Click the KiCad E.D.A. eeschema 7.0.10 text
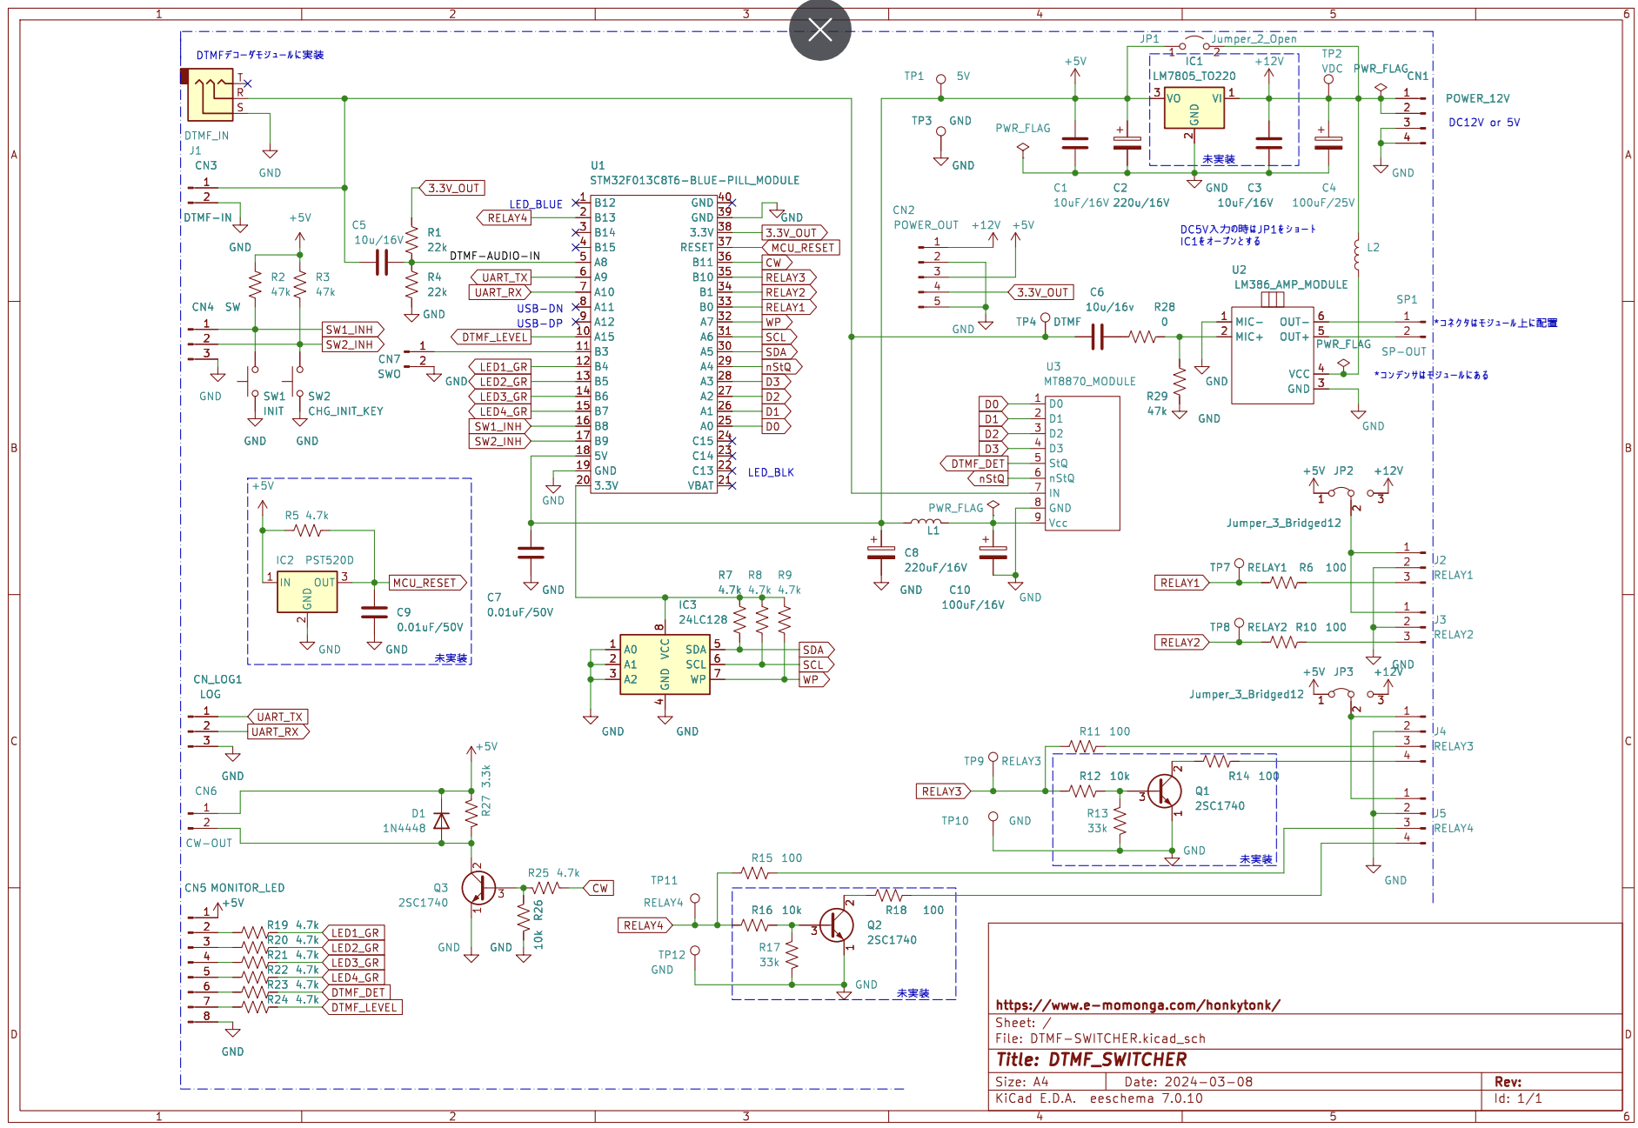 coord(1099,1098)
